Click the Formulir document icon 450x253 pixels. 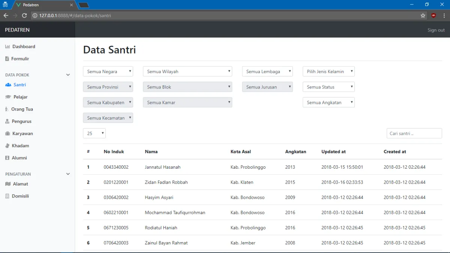pyautogui.click(x=7, y=58)
